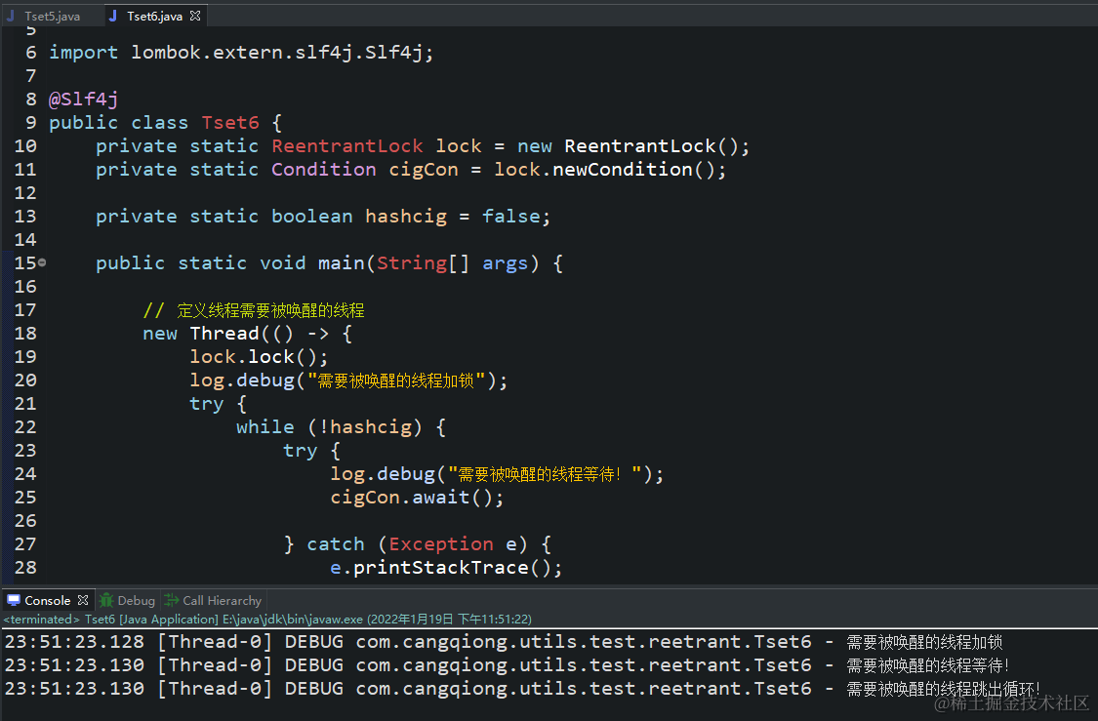
Task: Open the Call Hierarchy tab
Action: pyautogui.click(x=222, y=601)
